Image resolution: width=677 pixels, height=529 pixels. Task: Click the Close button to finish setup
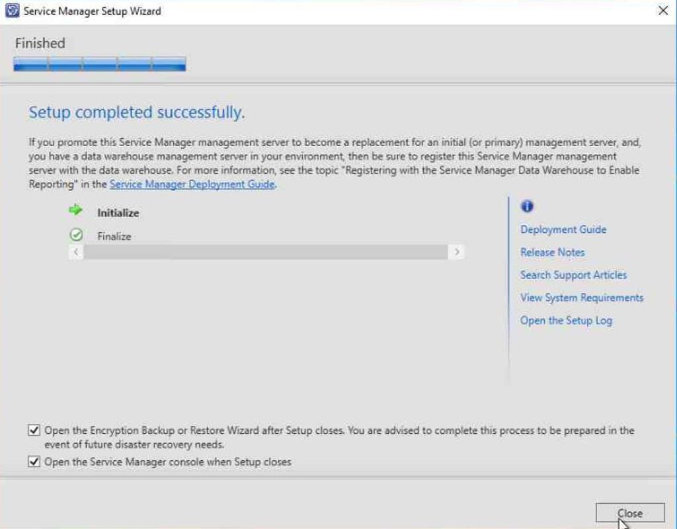pos(630,513)
